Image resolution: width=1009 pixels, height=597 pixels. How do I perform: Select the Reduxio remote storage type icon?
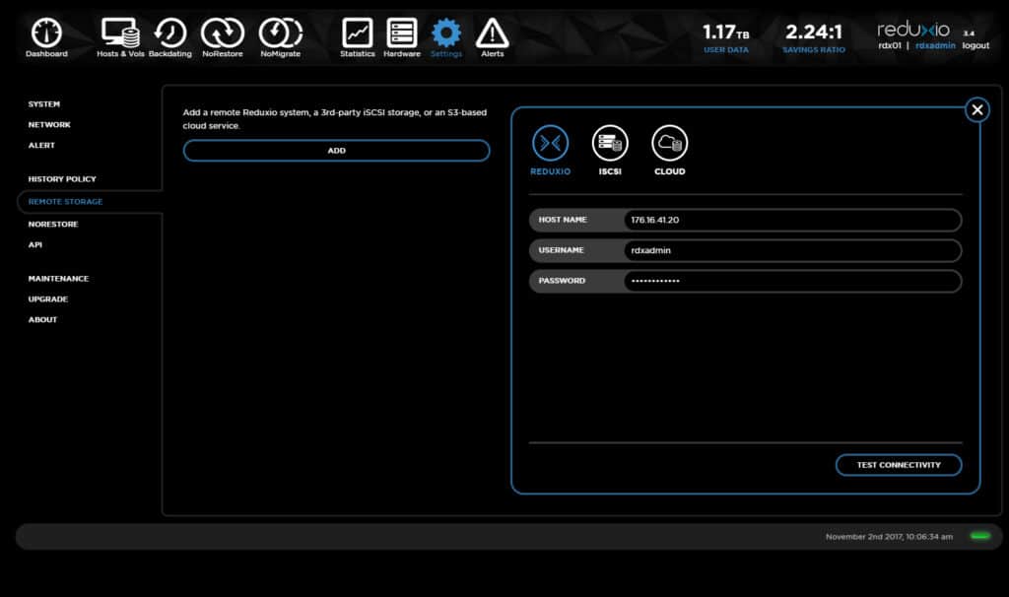pyautogui.click(x=550, y=143)
